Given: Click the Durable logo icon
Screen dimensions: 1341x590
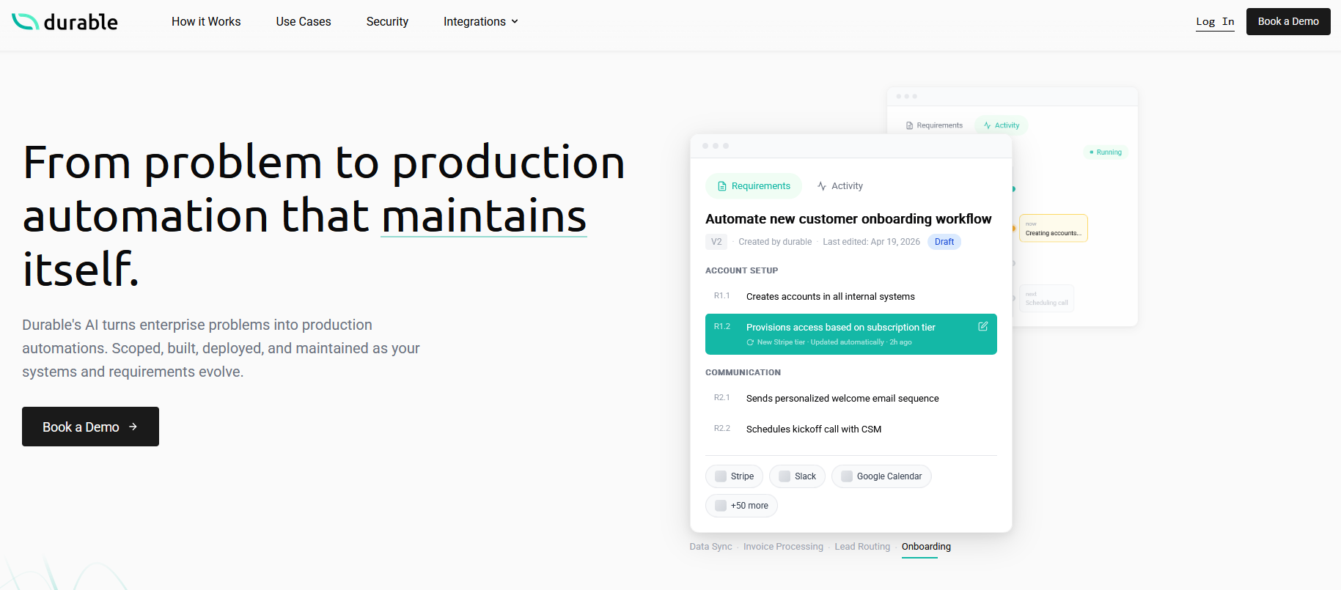Looking at the screenshot, I should point(26,22).
